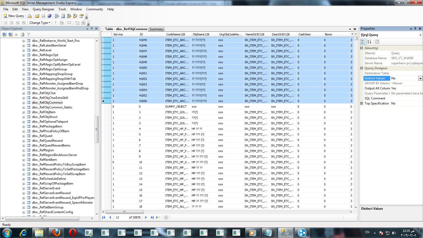The height and width of the screenshot is (238, 423).
Task: Switch to the Summary tab
Action: 156,29
